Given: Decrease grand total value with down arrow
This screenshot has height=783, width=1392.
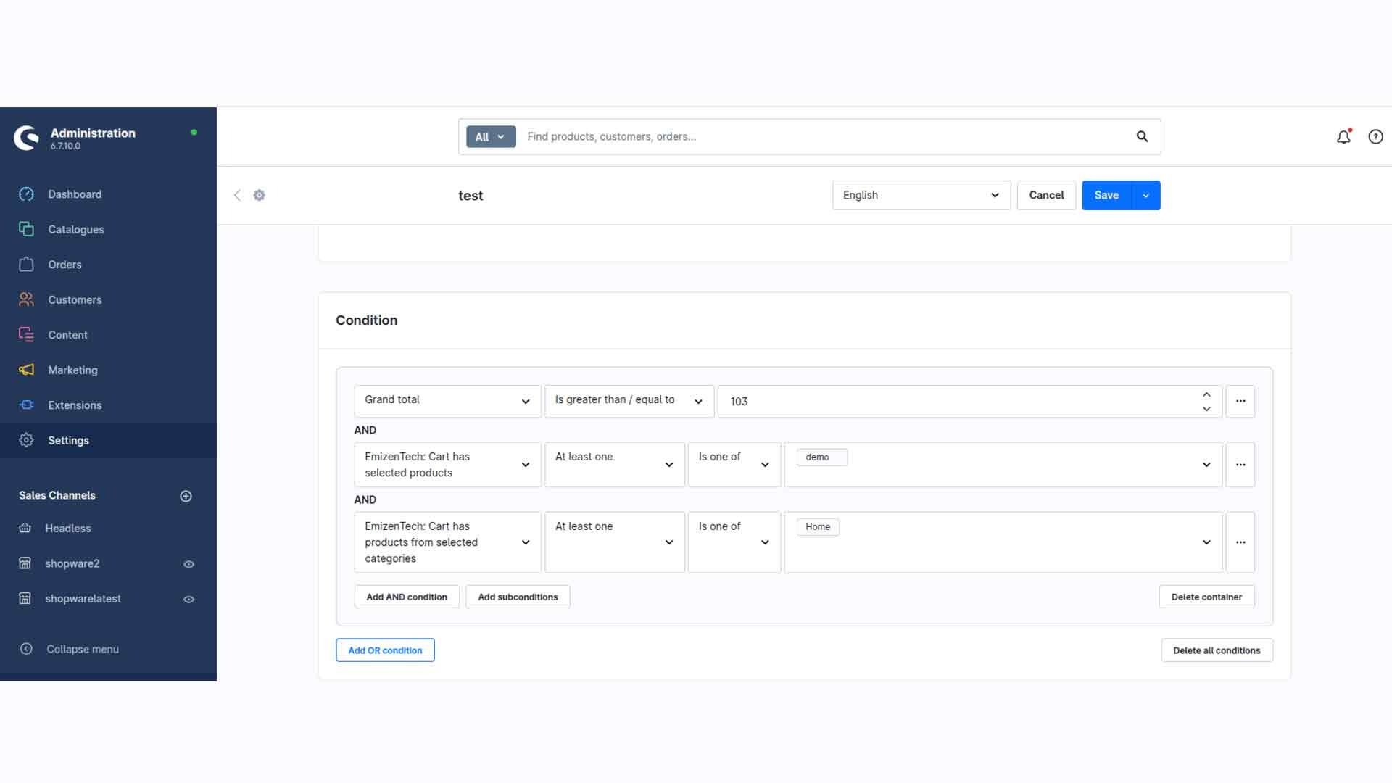Looking at the screenshot, I should (x=1206, y=409).
